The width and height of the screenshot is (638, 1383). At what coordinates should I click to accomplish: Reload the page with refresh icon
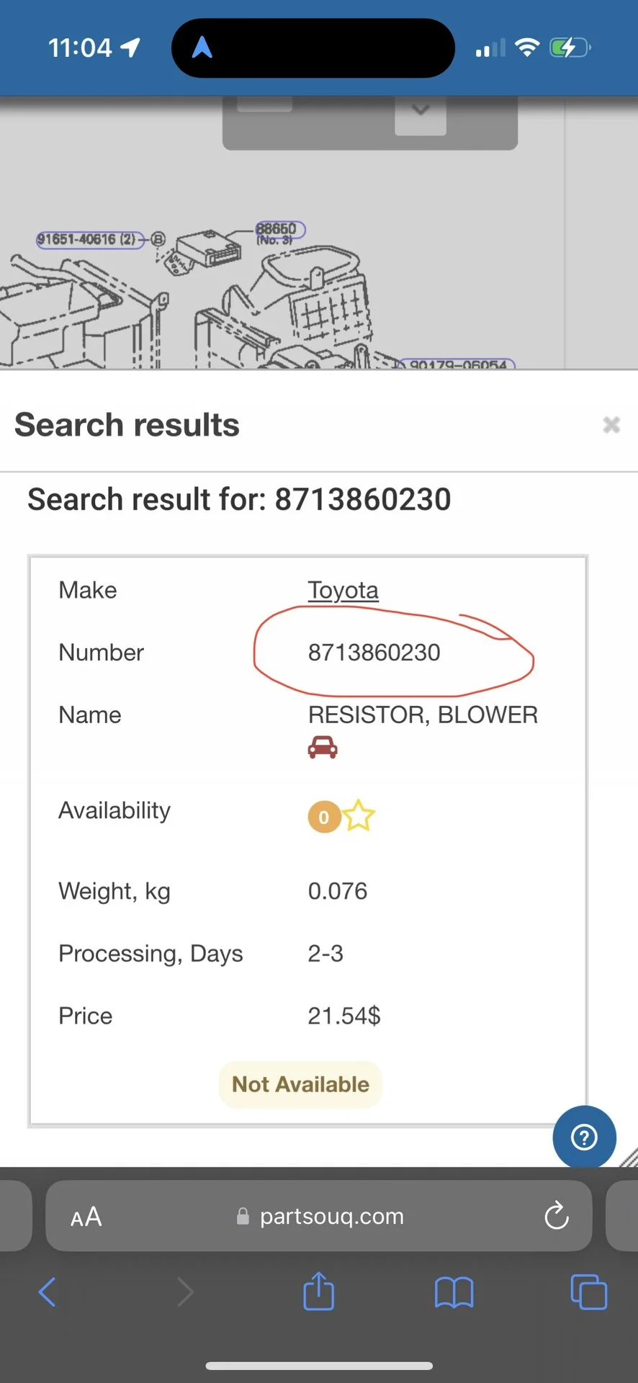(x=556, y=1217)
